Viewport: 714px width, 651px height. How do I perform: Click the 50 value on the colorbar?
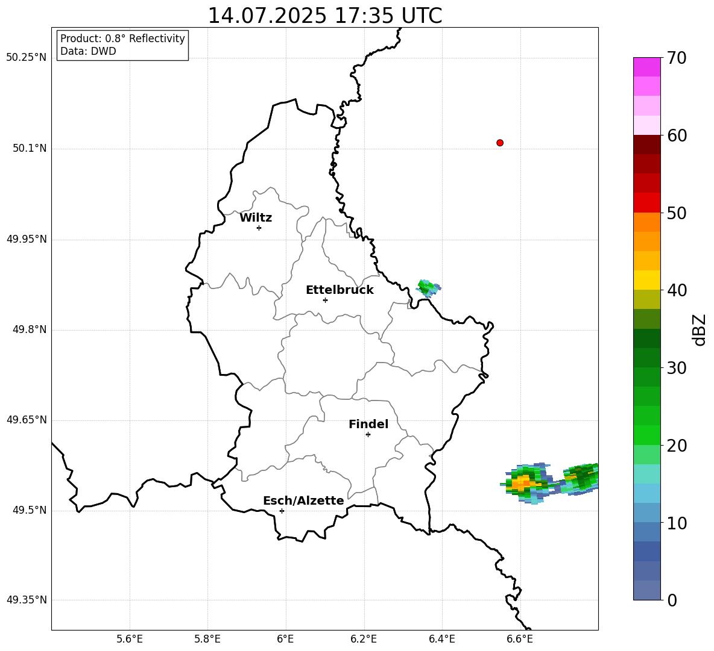[677, 213]
